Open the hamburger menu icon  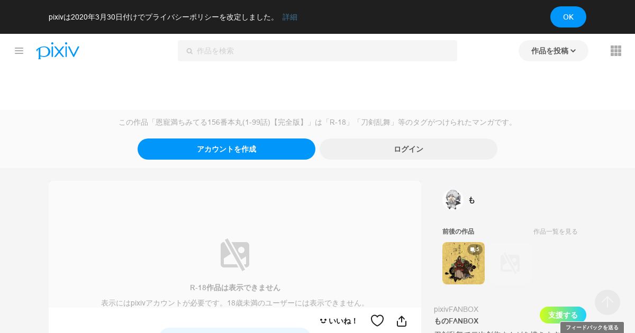(x=19, y=51)
